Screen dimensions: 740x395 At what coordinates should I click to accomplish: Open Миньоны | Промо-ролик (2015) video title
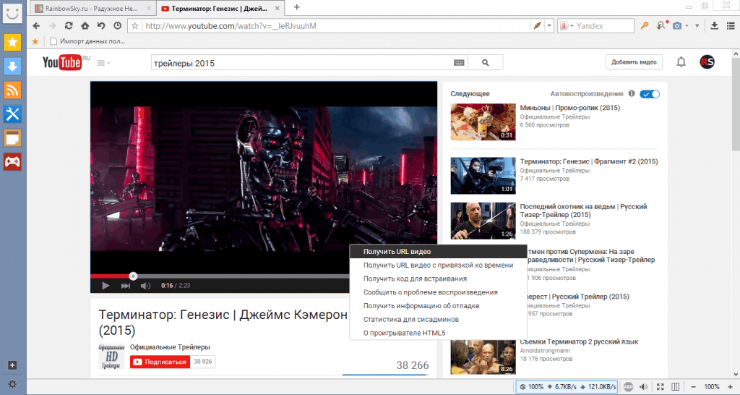tap(569, 108)
